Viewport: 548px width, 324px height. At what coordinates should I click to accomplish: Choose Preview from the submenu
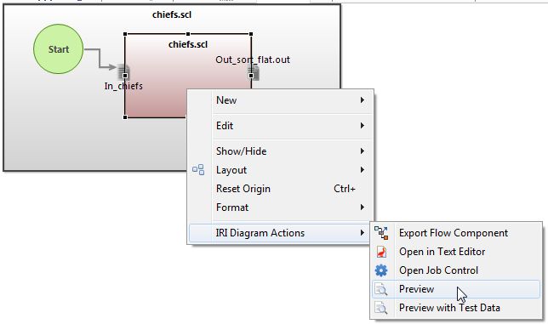pos(456,289)
